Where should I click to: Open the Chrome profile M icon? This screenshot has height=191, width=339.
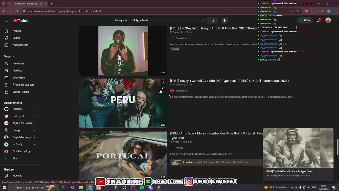pos(329,11)
